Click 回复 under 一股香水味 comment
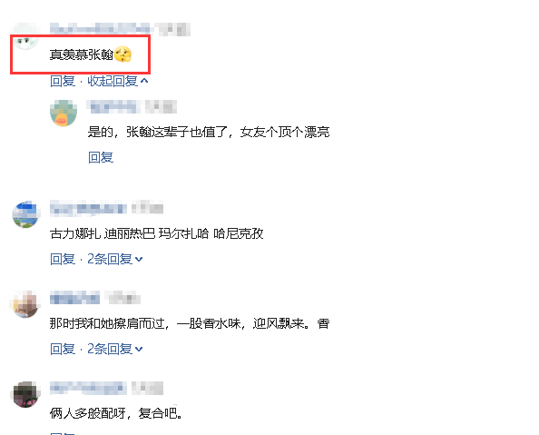 63,349
